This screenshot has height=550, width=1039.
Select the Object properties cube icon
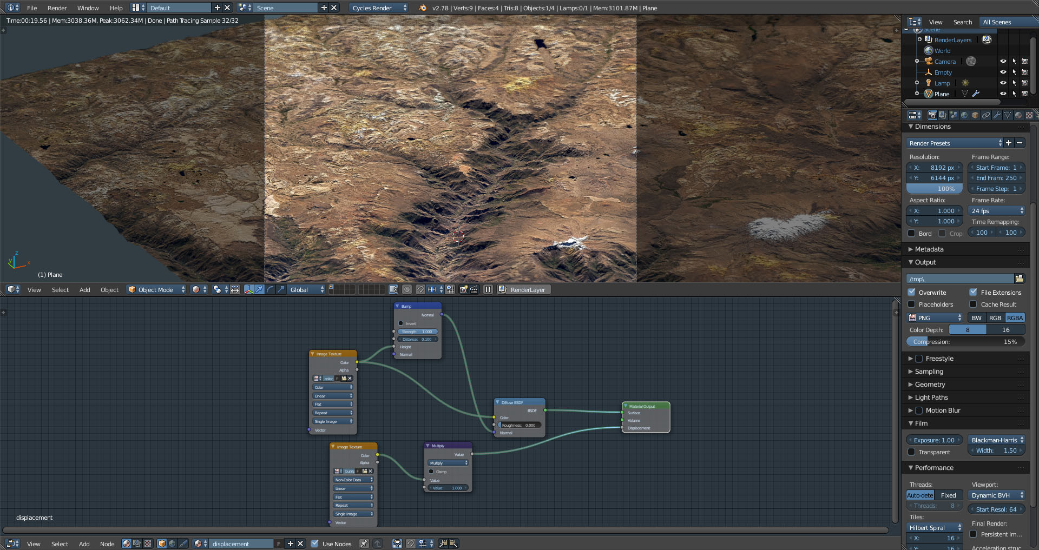click(975, 115)
